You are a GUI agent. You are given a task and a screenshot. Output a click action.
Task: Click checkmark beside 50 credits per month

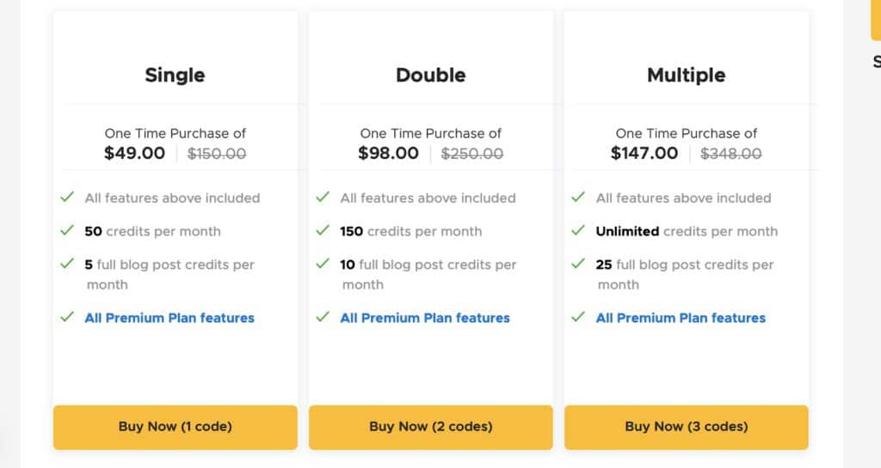click(67, 230)
